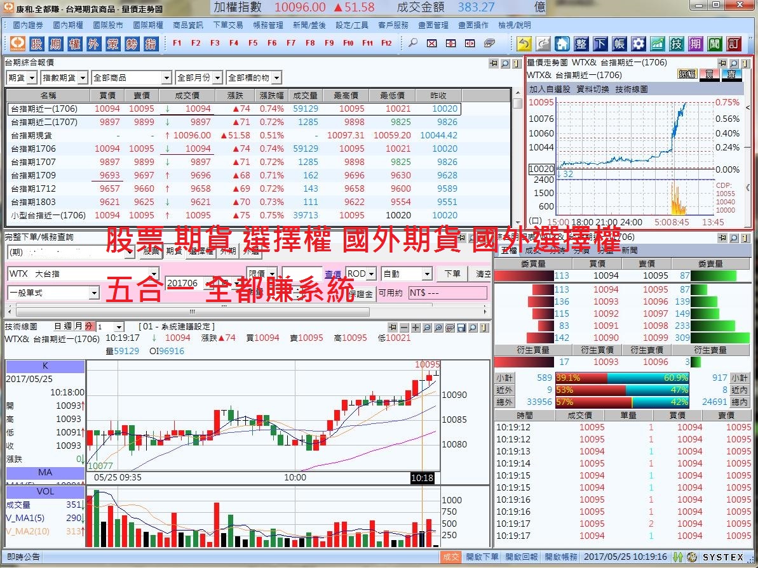Click the 小計 39.1% buy-sell ratio bar

pyautogui.click(x=621, y=378)
